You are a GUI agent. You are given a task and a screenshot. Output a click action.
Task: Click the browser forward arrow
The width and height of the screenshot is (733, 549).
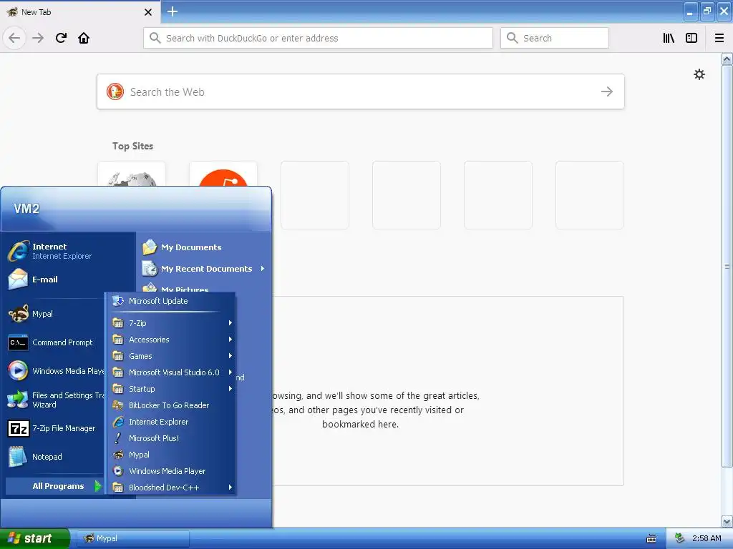(x=38, y=38)
